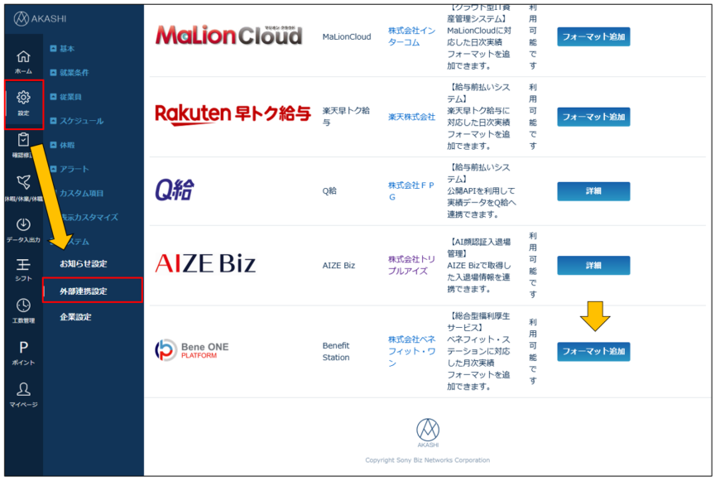
Task: Click the Copyright Sony Biz Networks text
Action: click(x=428, y=459)
